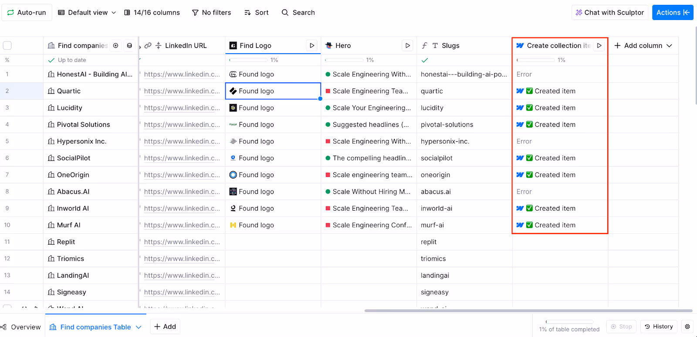Click the Webflow icon in Create collection header
This screenshot has height=337, width=697.
(x=520, y=45)
